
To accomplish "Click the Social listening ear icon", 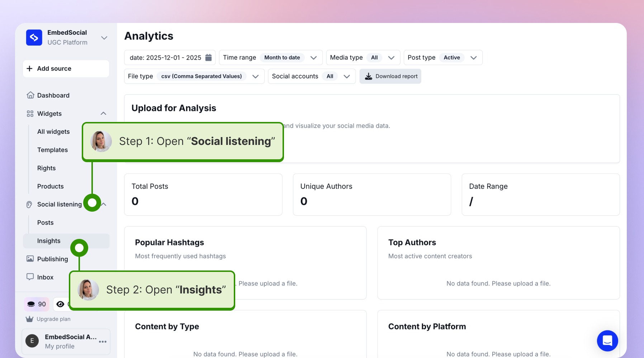I will 29,204.
